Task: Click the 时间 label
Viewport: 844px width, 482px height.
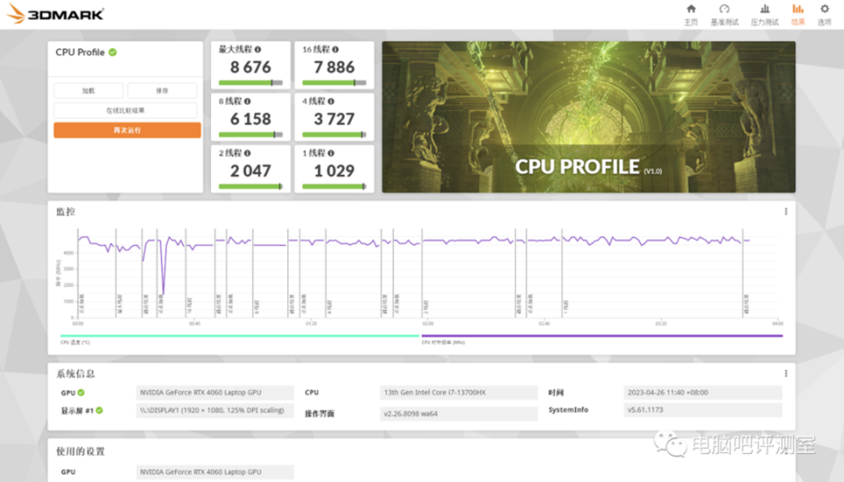Action: (x=556, y=392)
